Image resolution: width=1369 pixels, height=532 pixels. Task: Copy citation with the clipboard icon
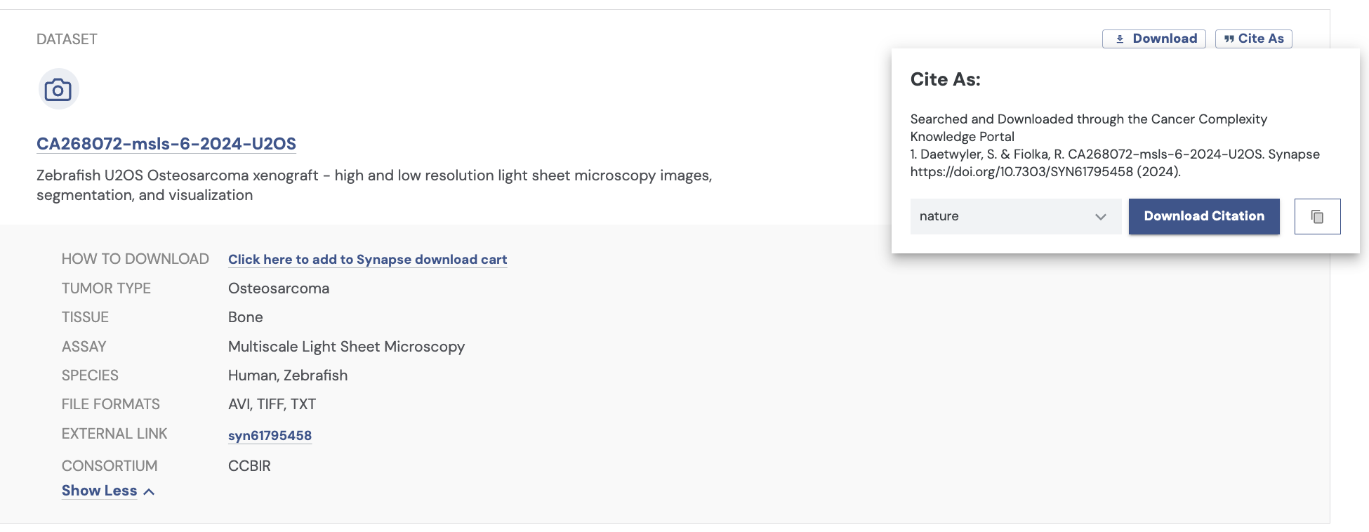coord(1317,216)
